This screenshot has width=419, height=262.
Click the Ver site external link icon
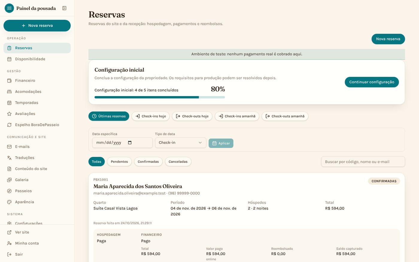point(9,232)
